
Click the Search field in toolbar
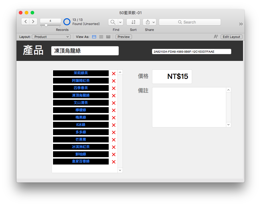coord(190,22)
